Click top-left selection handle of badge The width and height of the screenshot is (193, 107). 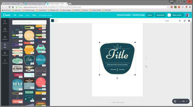click(100, 43)
